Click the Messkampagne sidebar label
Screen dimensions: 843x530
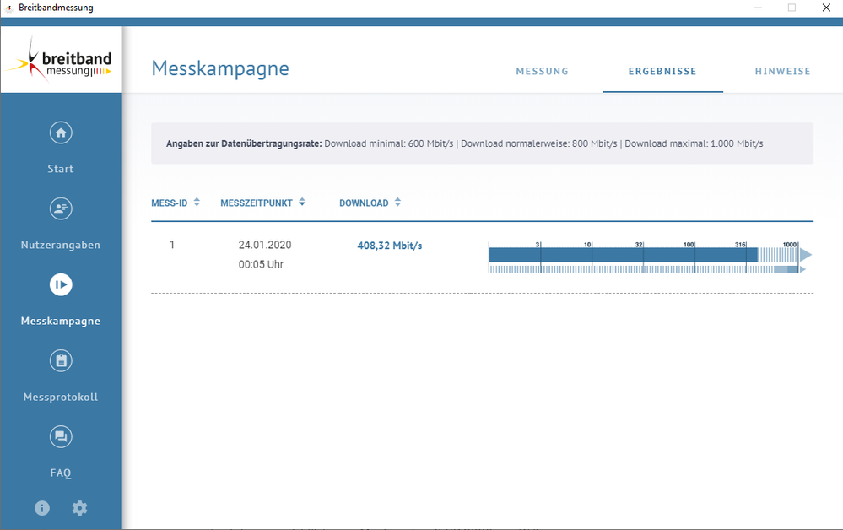[x=60, y=321]
